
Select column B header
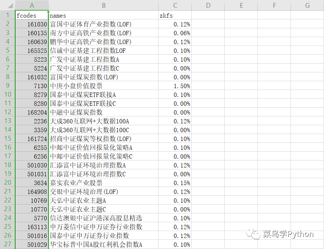point(103,6)
